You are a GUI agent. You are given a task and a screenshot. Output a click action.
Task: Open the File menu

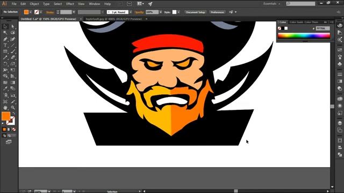(x=14, y=4)
